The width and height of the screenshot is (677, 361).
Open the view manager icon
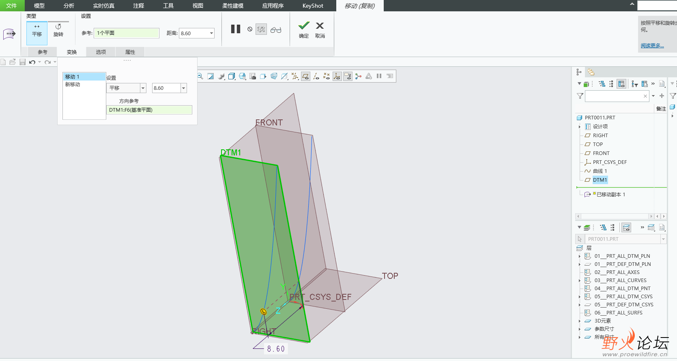[253, 76]
